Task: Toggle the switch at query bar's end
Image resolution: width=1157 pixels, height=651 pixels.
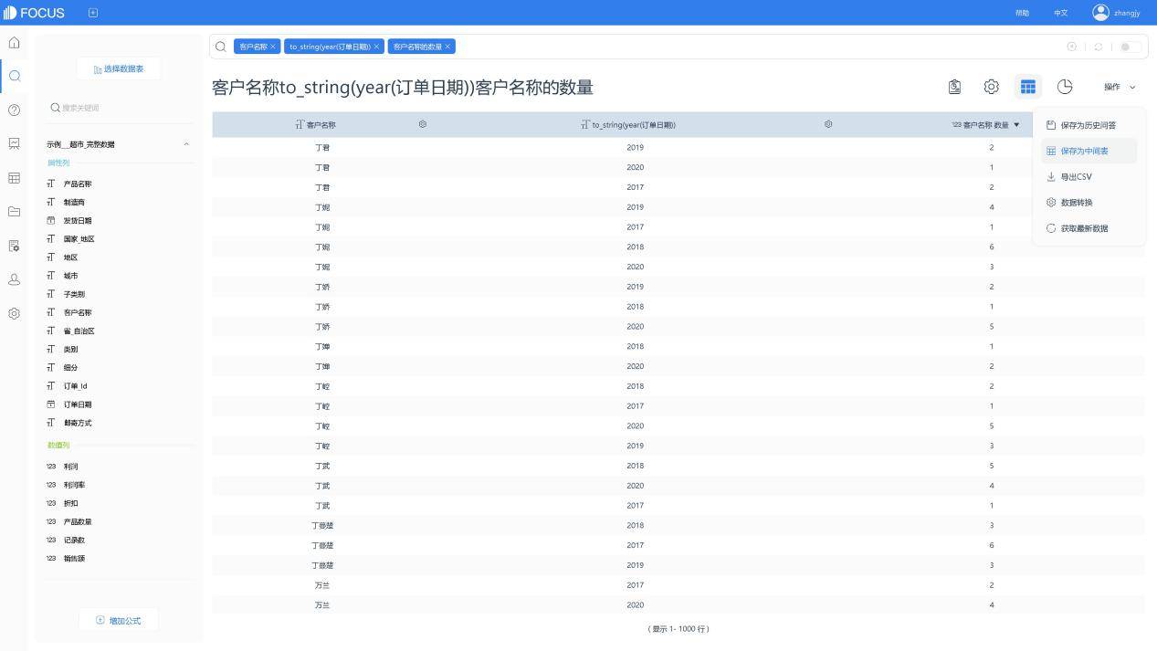Action: point(1130,47)
